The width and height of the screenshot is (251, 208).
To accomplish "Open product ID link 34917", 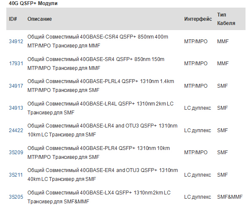I will click(x=16, y=86).
